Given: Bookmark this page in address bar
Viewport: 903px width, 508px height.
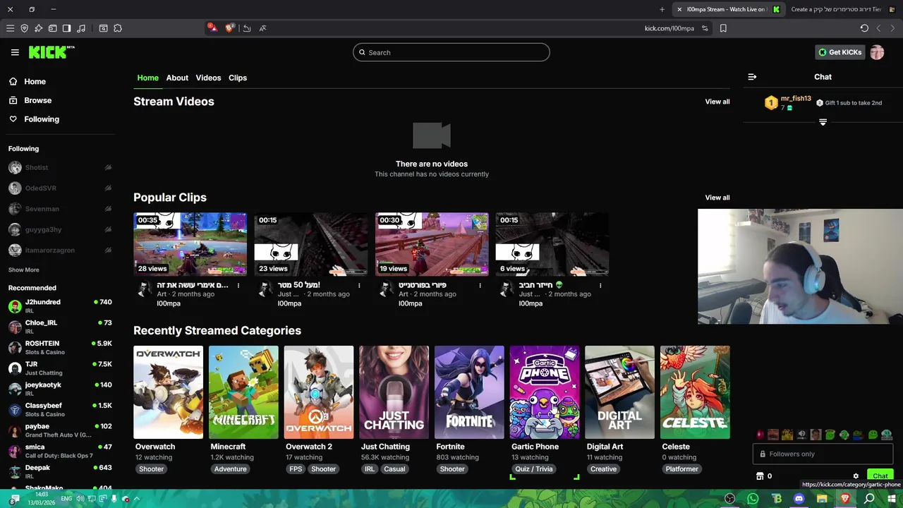Looking at the screenshot, I should [x=723, y=28].
